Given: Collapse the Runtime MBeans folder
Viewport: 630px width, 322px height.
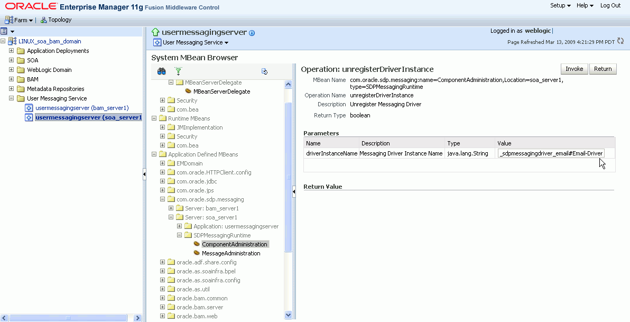Looking at the screenshot, I should 154,118.
